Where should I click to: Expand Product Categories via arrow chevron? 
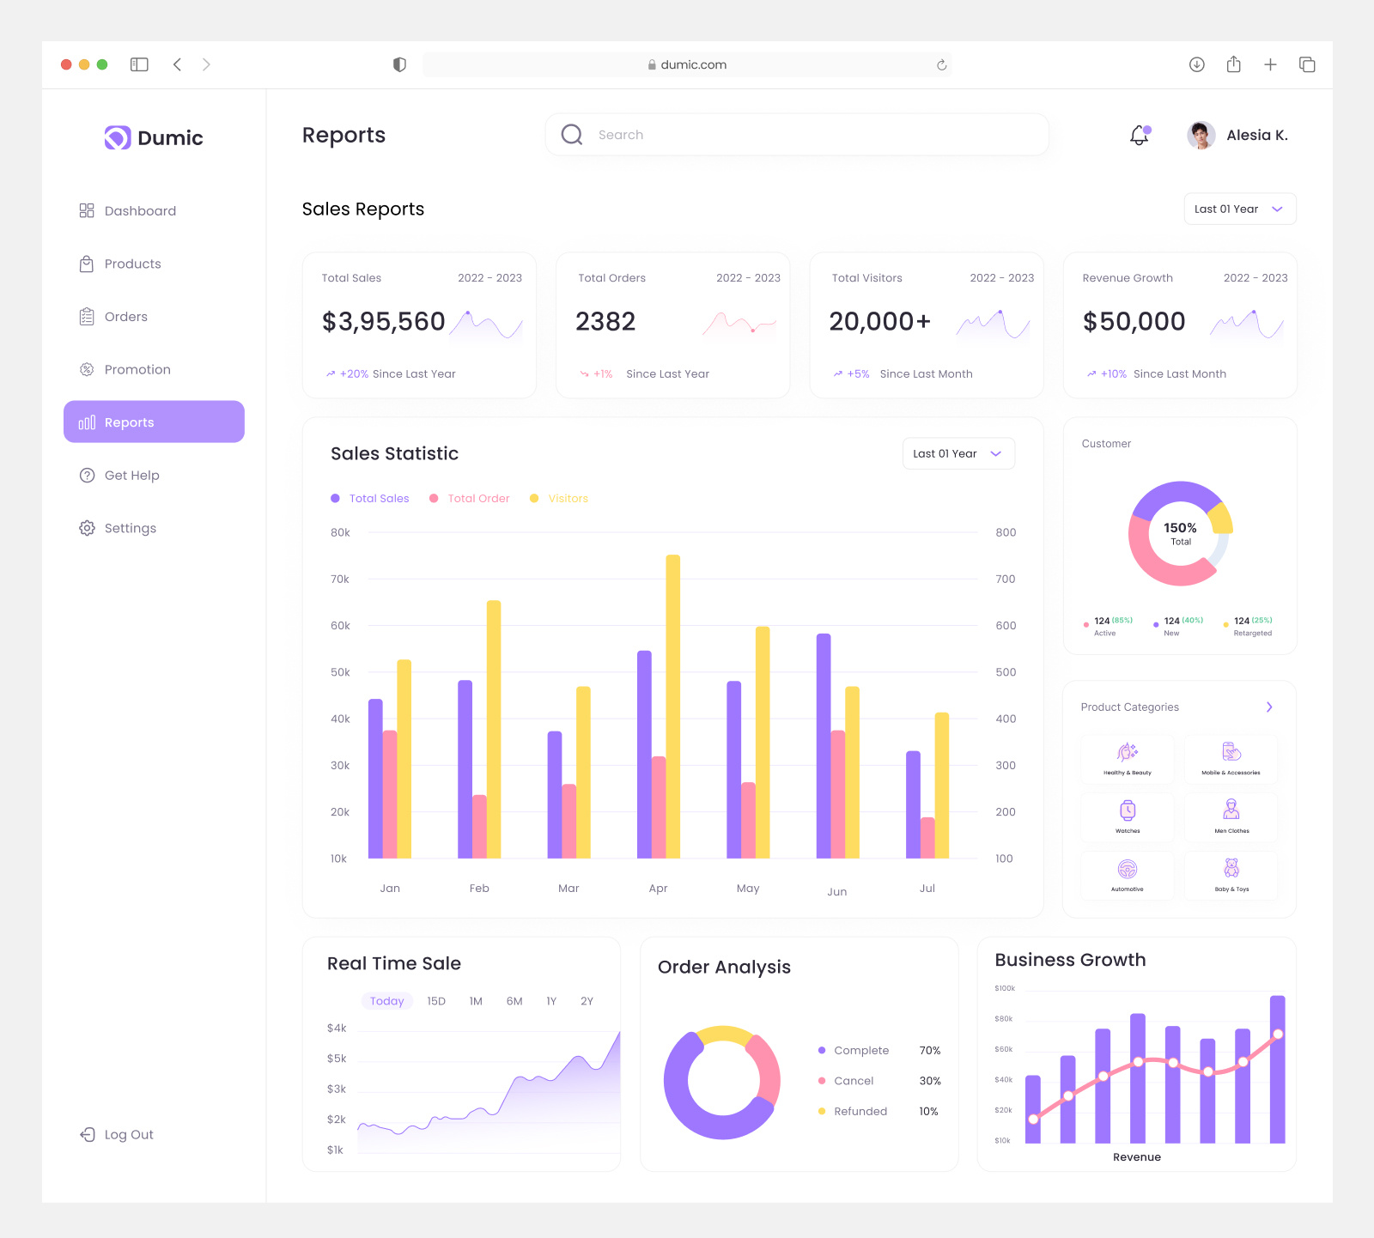click(x=1268, y=707)
